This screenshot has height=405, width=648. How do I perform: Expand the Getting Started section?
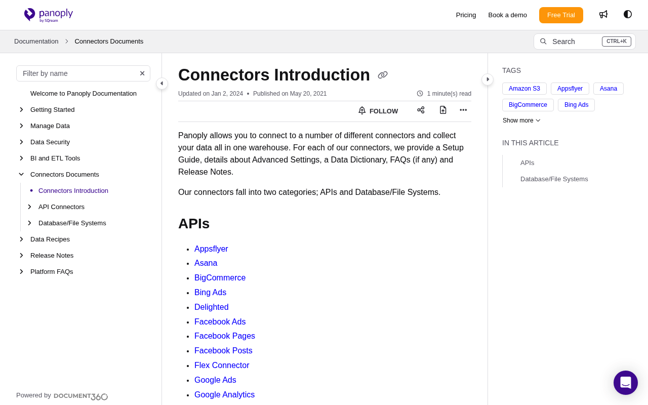21,110
